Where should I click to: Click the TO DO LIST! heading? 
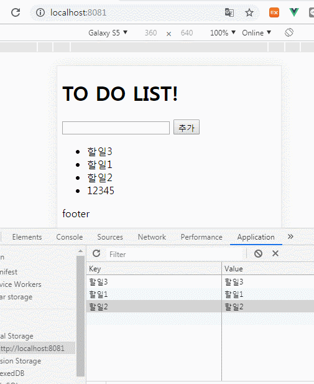(x=120, y=93)
